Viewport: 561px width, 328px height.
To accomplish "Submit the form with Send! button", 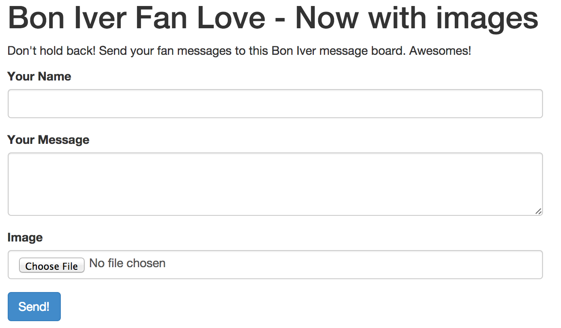I will pos(34,307).
